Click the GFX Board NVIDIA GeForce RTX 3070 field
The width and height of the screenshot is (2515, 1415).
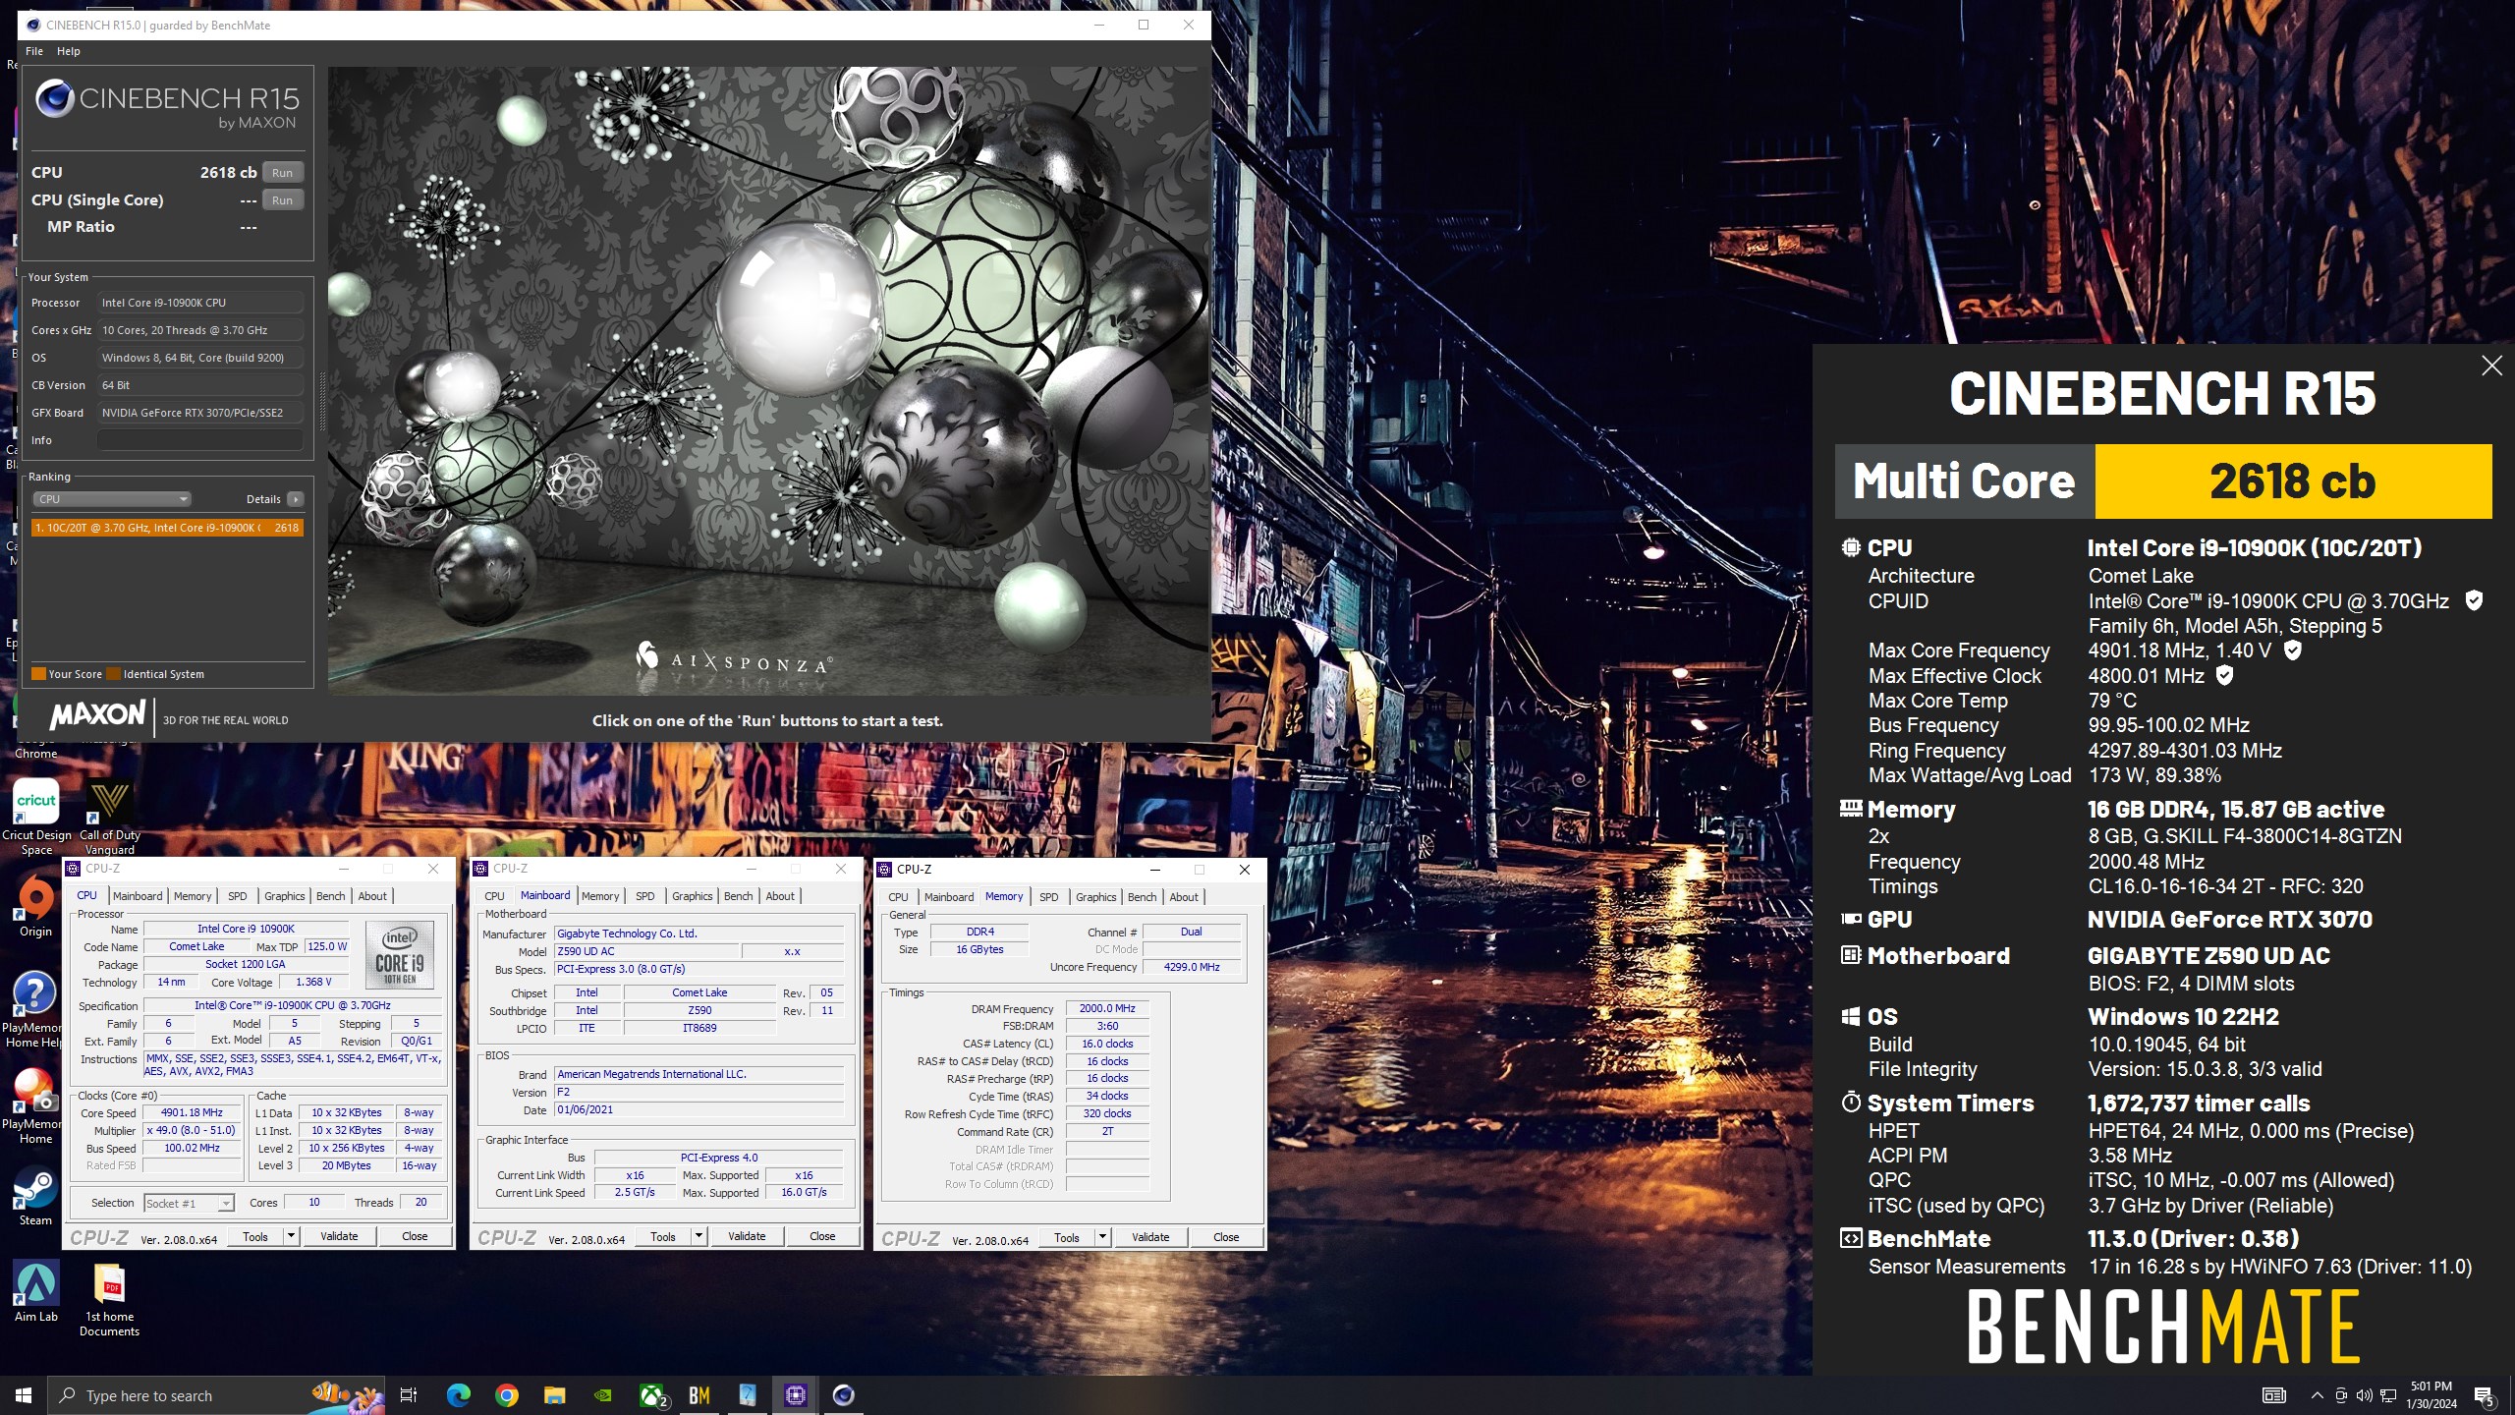tap(200, 413)
